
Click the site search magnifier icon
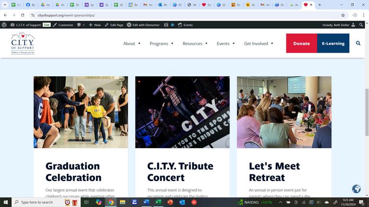coord(358,43)
